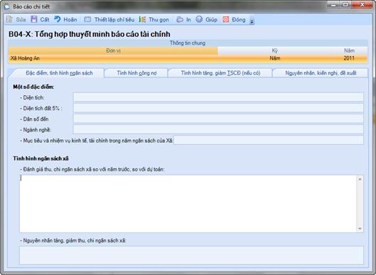Click the Giúp toolbar label
Screen dimensions: 376x275
point(211,20)
